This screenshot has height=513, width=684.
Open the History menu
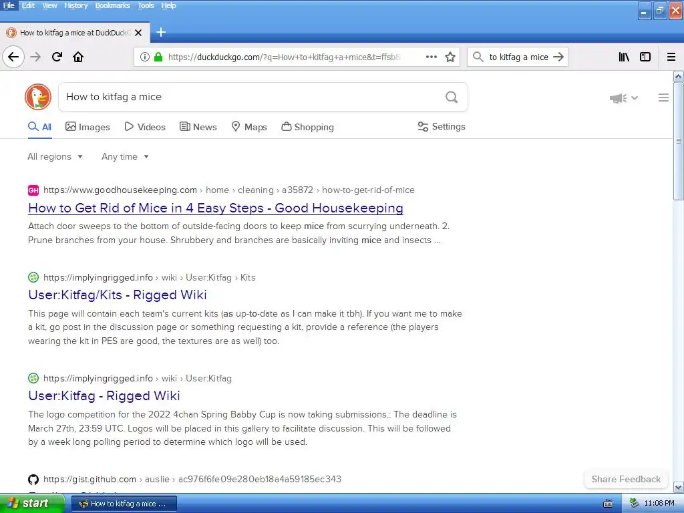click(x=76, y=5)
